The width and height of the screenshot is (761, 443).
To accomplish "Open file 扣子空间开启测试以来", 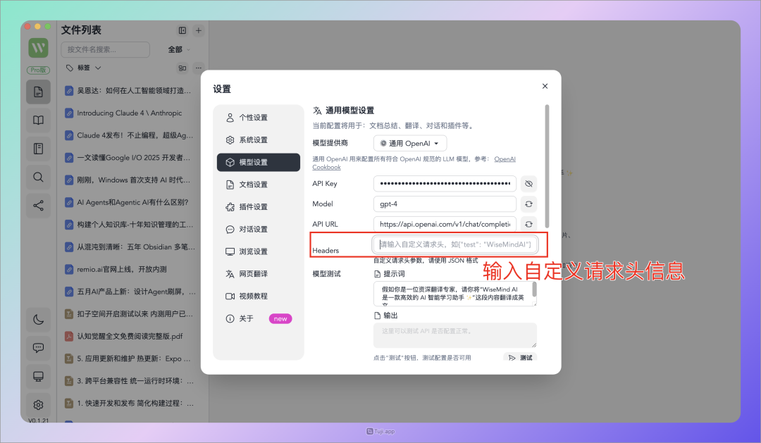I will click(x=130, y=314).
